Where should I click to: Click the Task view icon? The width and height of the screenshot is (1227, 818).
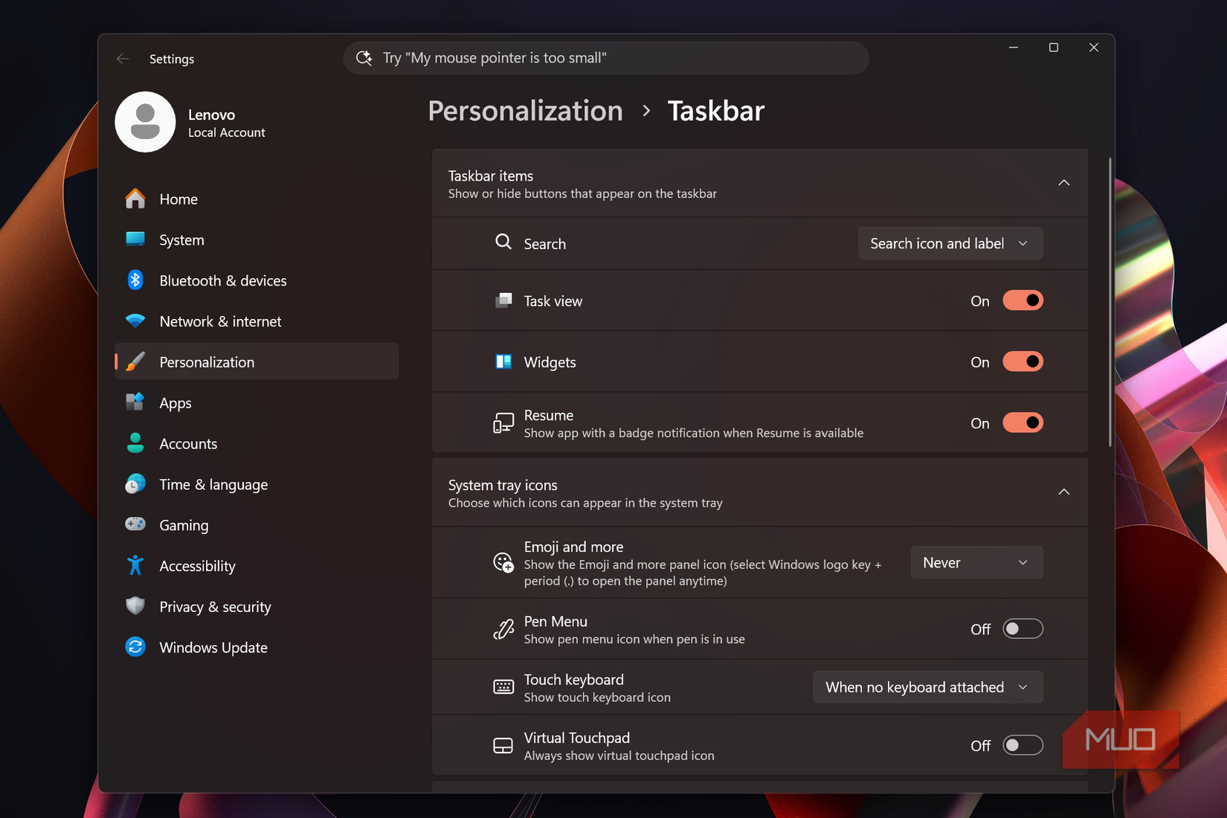503,300
